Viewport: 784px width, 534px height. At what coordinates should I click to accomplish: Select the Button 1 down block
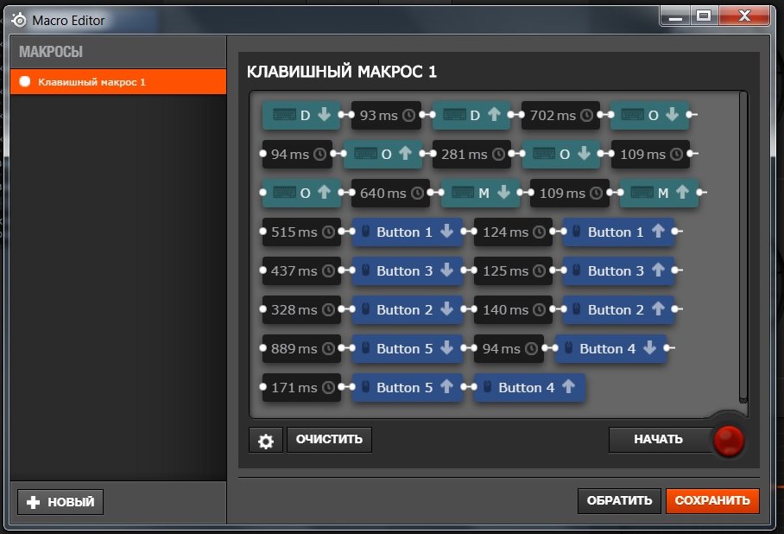(x=408, y=232)
